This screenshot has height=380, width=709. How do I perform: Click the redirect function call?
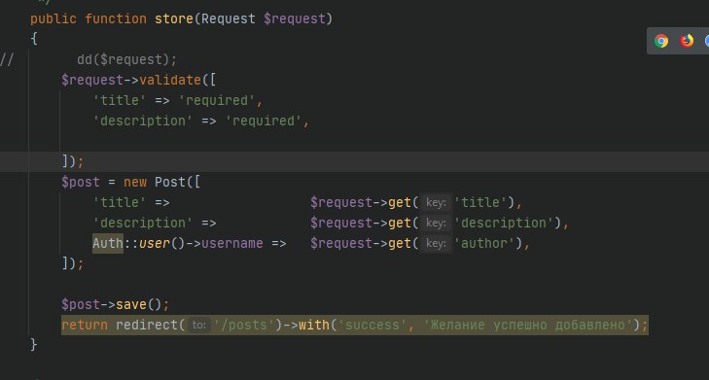pyautogui.click(x=147, y=326)
